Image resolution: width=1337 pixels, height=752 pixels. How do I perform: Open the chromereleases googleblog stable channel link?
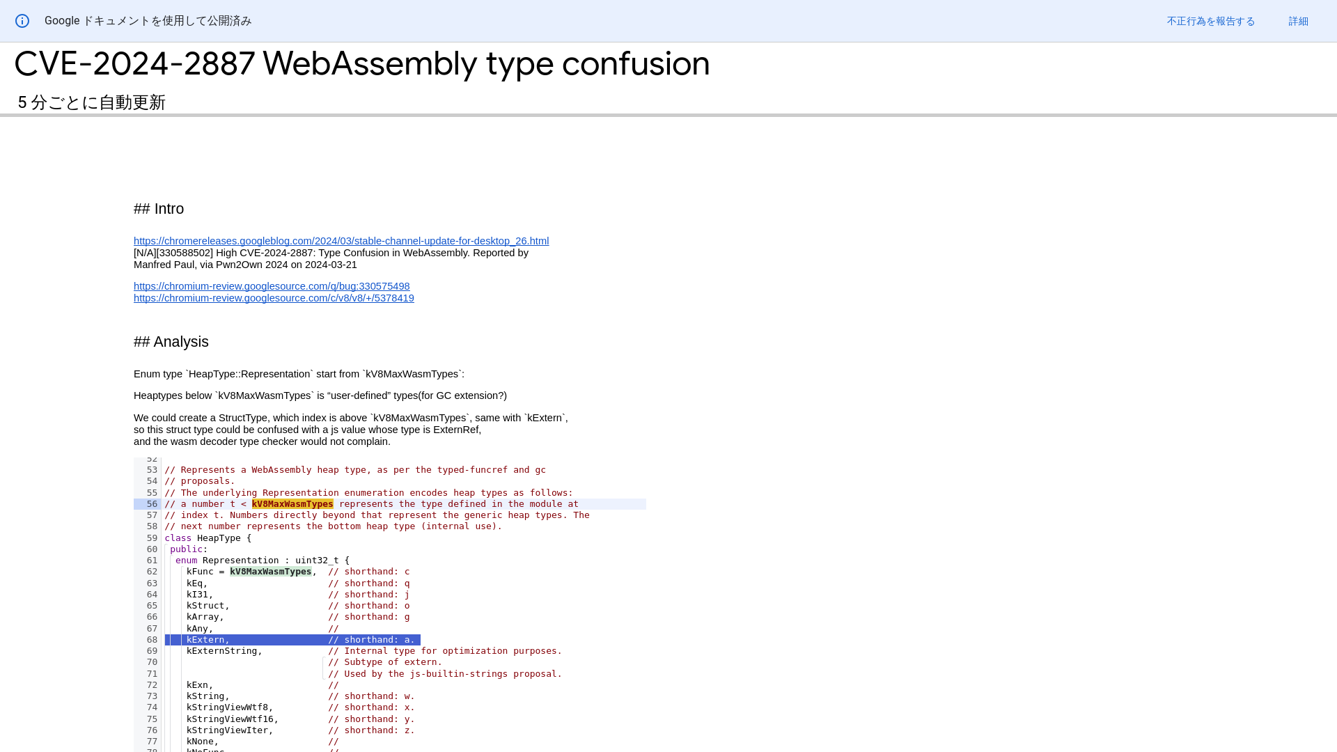(x=341, y=241)
